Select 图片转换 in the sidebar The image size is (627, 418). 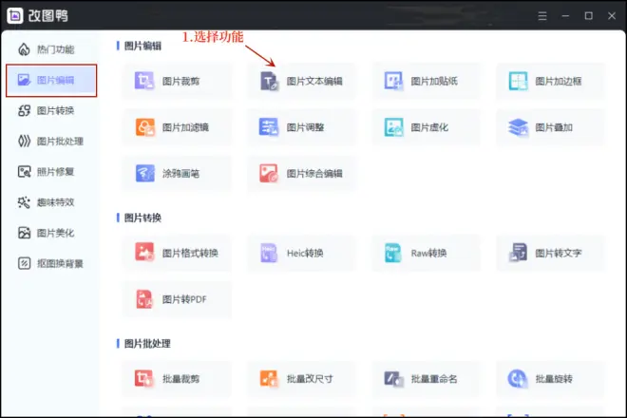click(50, 111)
